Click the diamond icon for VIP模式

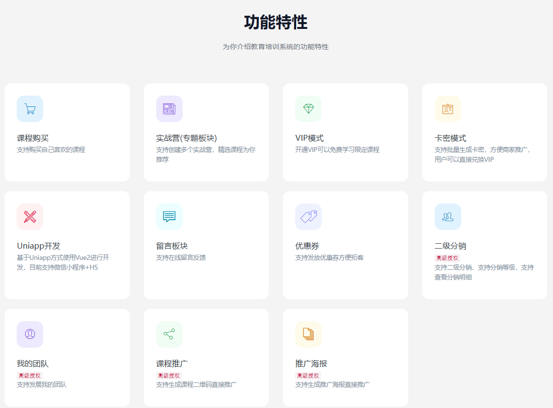pos(308,109)
